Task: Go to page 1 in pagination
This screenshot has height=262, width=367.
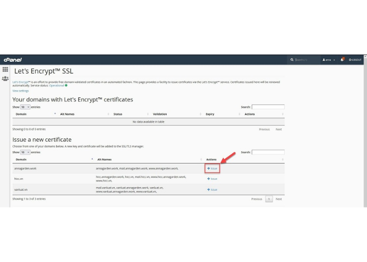Action: click(269, 199)
